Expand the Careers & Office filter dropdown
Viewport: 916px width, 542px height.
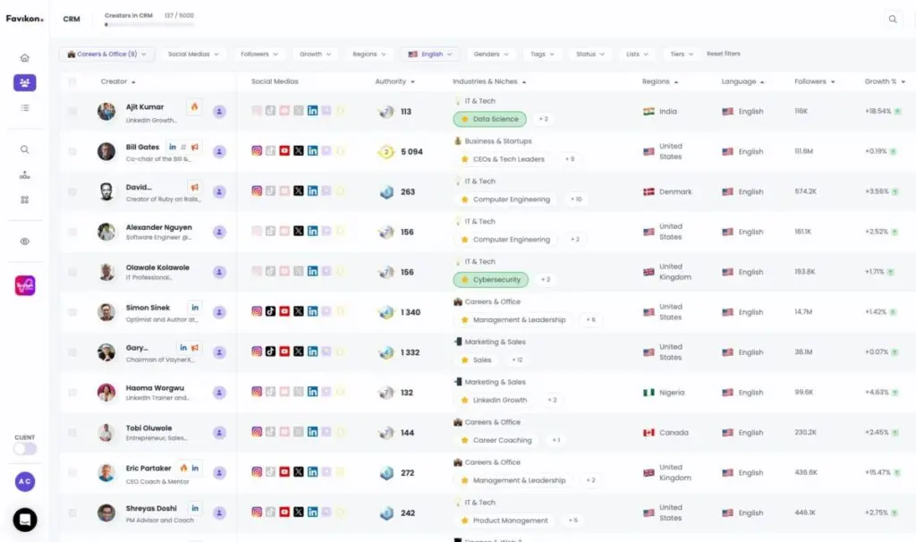point(107,55)
